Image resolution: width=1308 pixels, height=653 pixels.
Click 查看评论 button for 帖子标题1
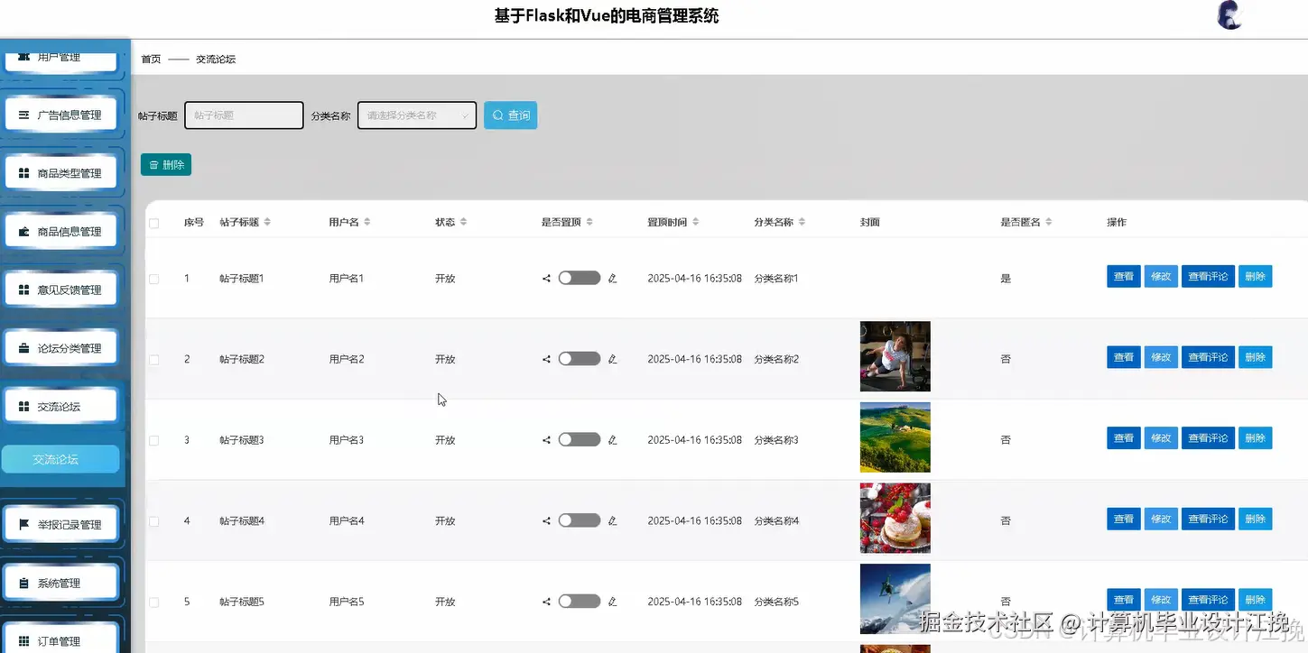tap(1208, 277)
